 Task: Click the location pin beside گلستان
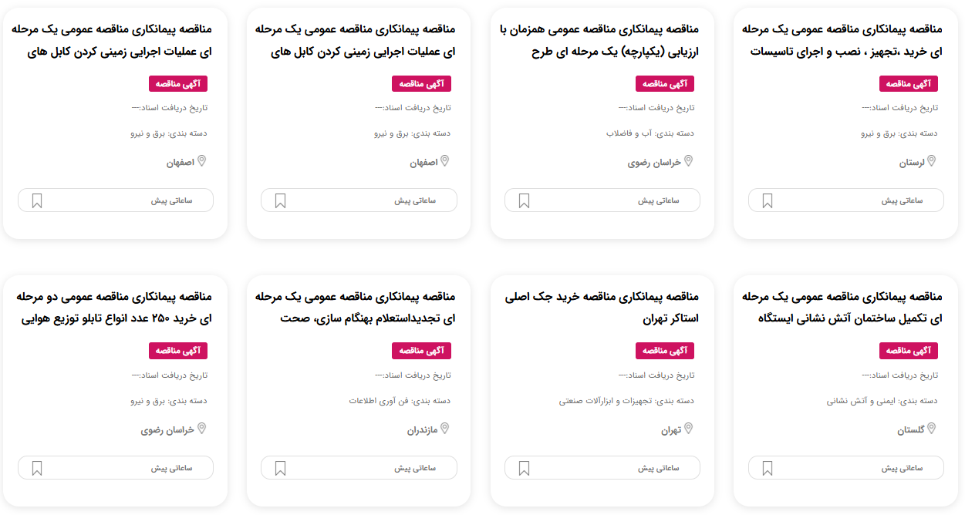point(931,429)
